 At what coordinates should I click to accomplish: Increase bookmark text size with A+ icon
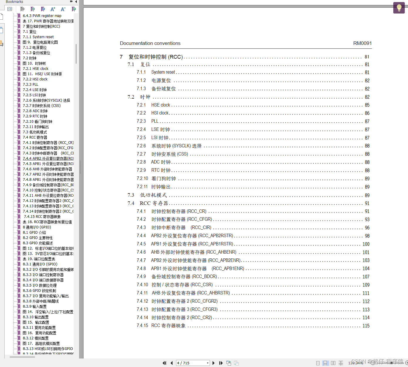tap(53, 9)
